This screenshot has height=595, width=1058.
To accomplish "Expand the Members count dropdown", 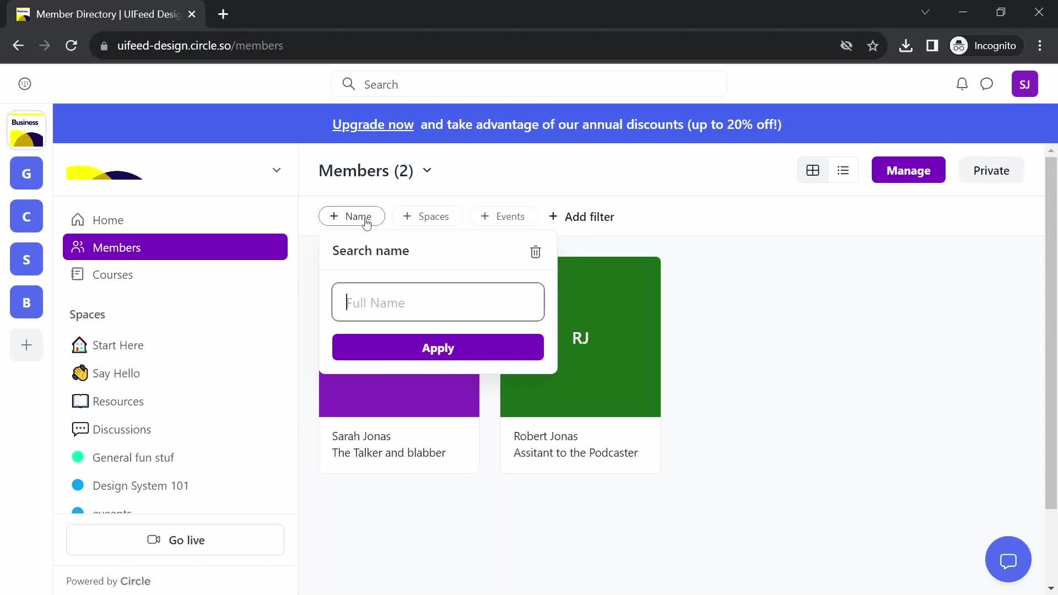I will pyautogui.click(x=427, y=170).
